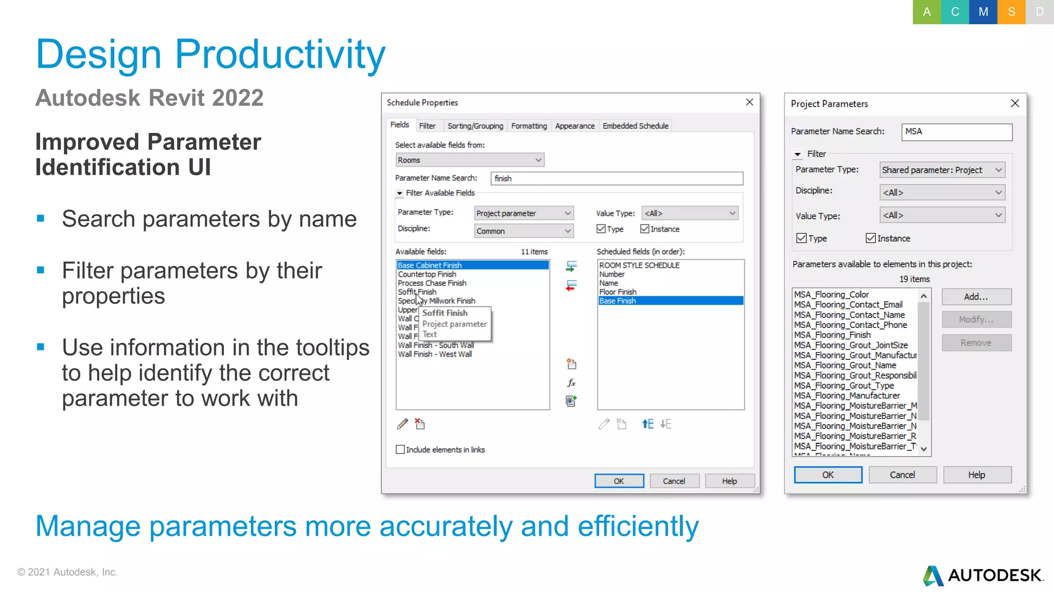Switch to the Appearance tab

click(575, 126)
